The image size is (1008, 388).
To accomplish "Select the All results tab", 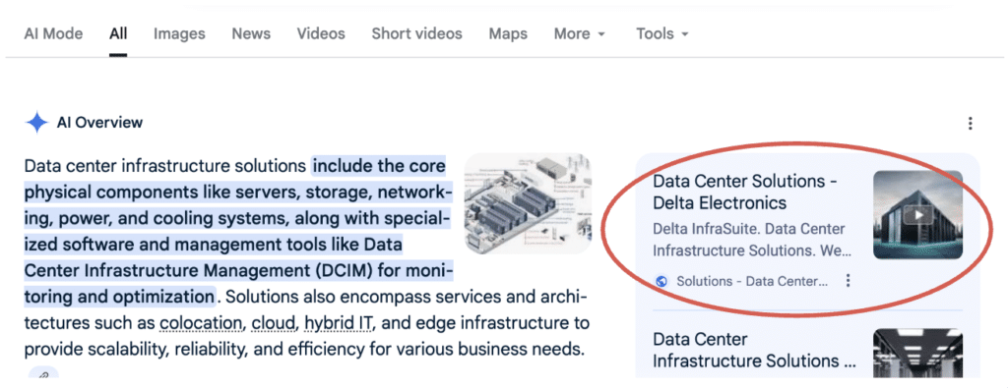I will click(x=118, y=34).
